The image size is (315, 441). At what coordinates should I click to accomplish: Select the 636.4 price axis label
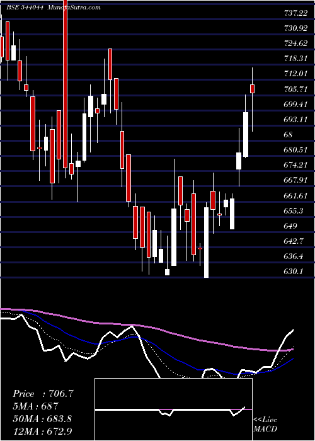[293, 256]
